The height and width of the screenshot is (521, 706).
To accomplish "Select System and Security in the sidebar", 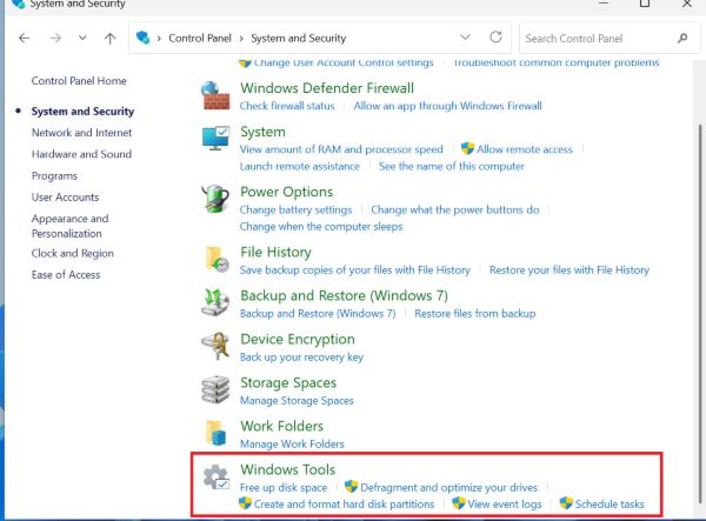I will coord(82,111).
